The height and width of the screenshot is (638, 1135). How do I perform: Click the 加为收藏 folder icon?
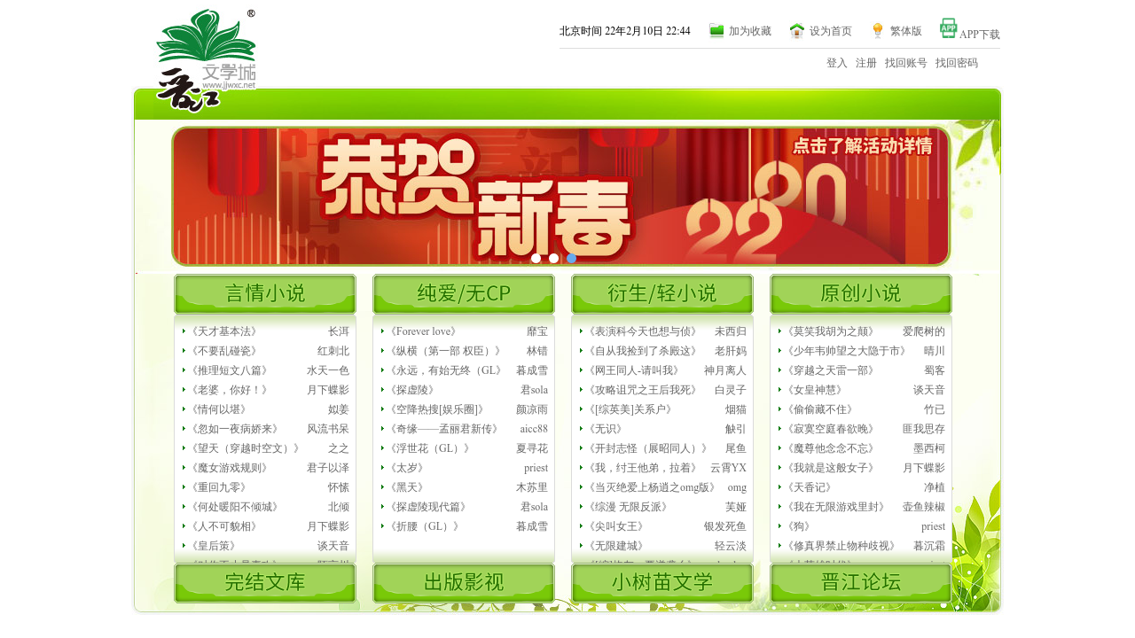[717, 31]
